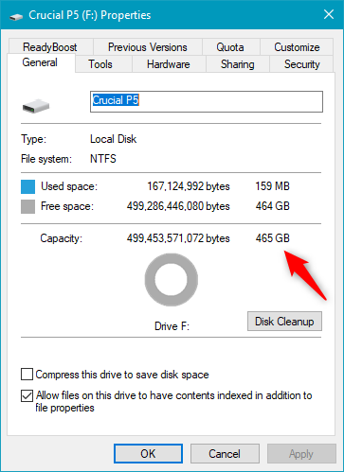
Task: Enable Compress this drive to save disk space
Action: click(27, 375)
